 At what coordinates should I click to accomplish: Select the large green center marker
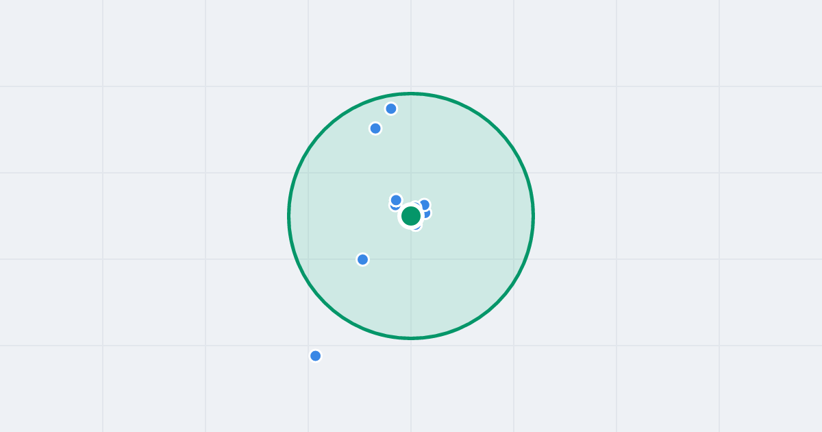point(411,216)
